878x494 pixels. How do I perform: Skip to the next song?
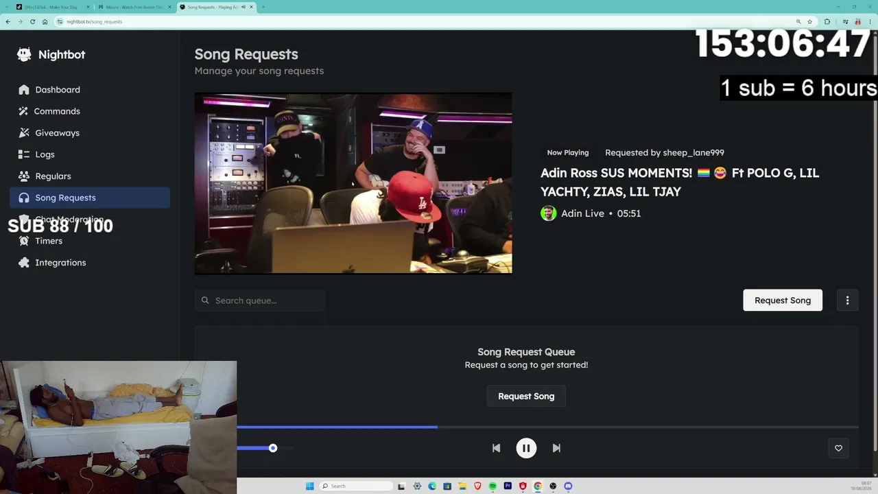(x=556, y=448)
